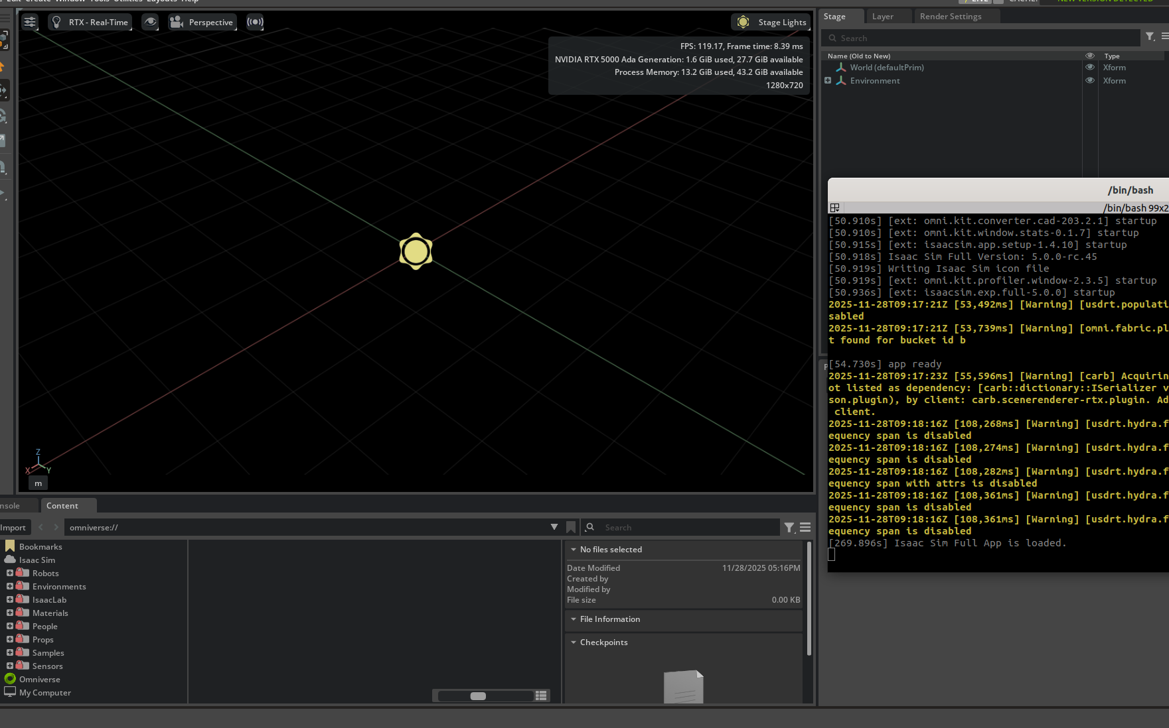Expand the Samples folder in Content tree
The image size is (1169, 728).
(x=10, y=653)
